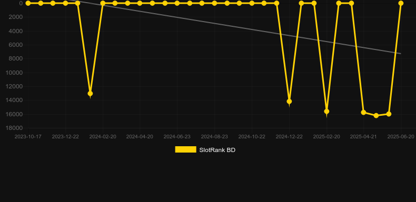
Task: Click the 10000 y-axis label
Action: [x=14, y=73]
